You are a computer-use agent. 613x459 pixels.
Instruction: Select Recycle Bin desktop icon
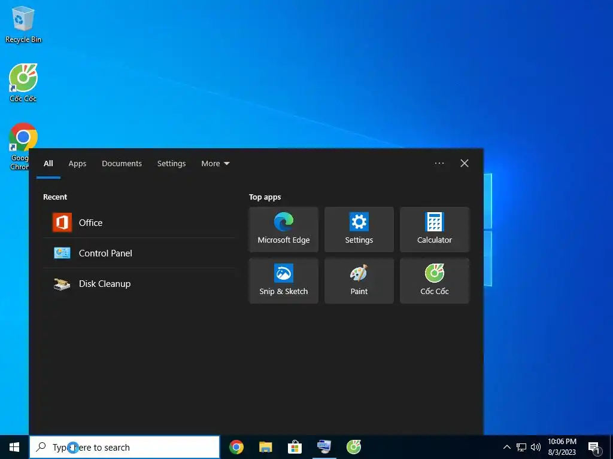coord(23,24)
